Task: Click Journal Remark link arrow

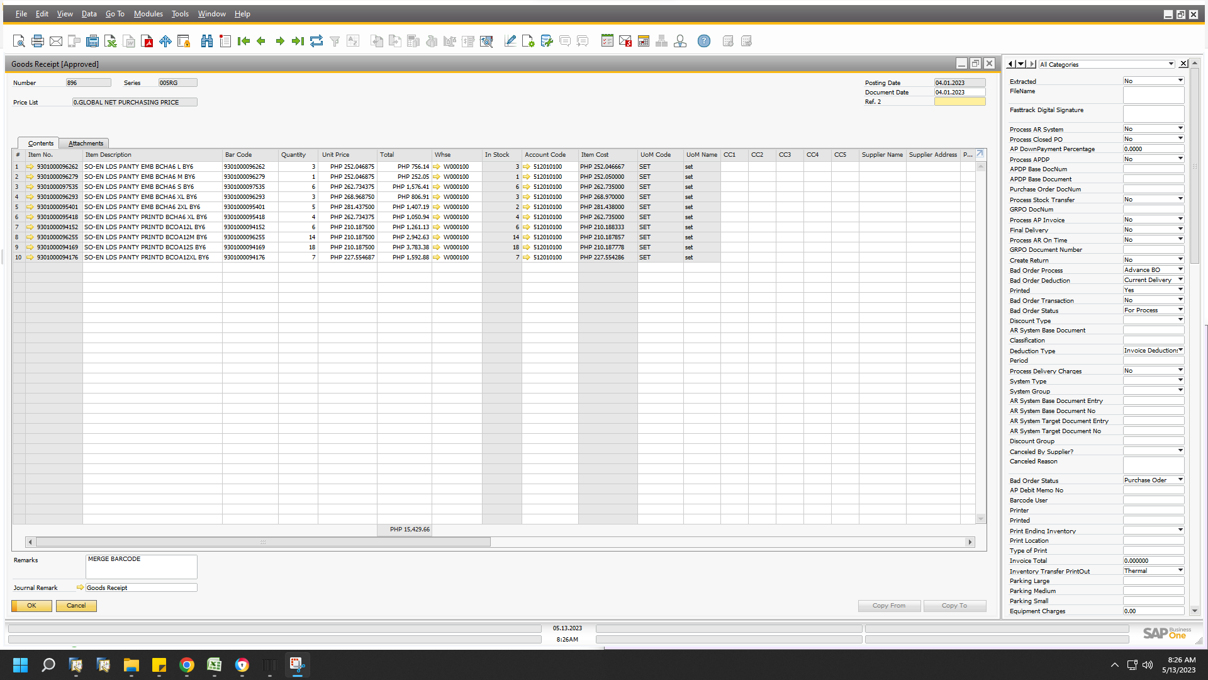Action: point(80,587)
